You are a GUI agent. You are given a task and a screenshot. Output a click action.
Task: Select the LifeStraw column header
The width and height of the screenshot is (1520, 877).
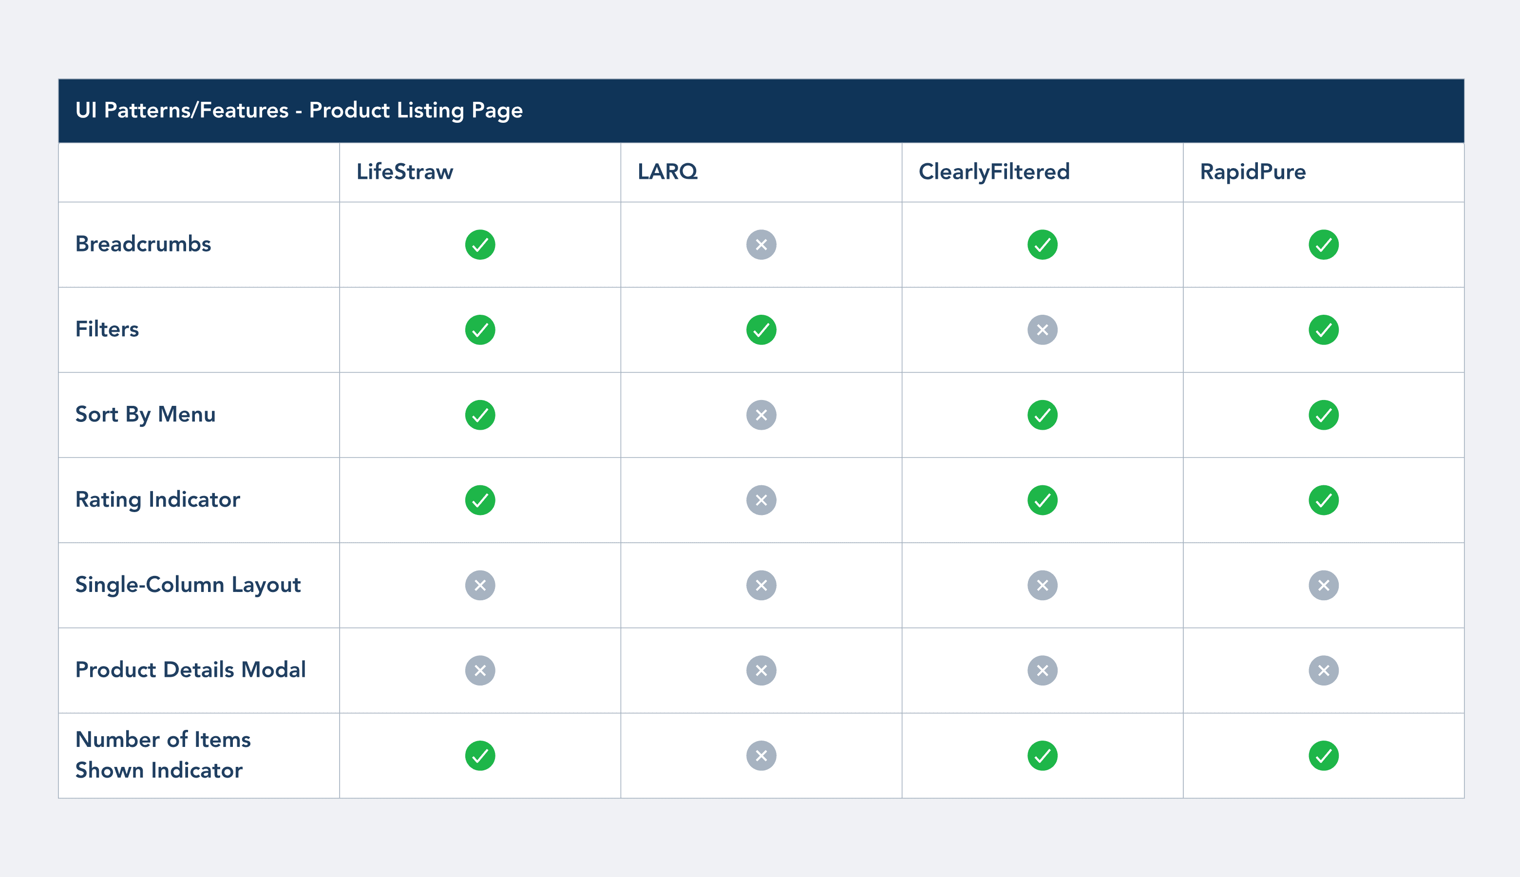(405, 172)
